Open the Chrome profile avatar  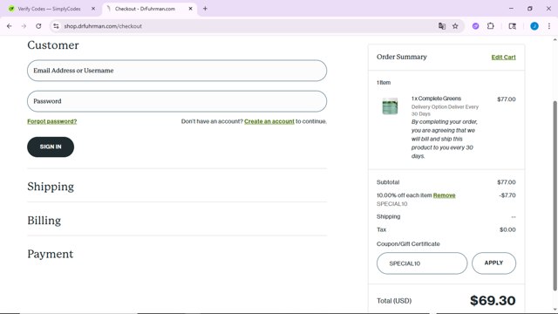534,26
